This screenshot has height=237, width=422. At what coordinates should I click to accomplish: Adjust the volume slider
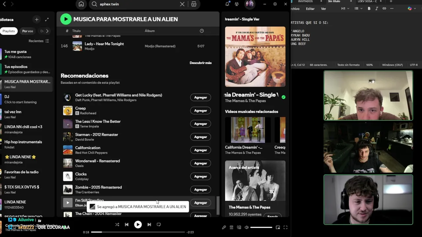pyautogui.click(x=261, y=227)
